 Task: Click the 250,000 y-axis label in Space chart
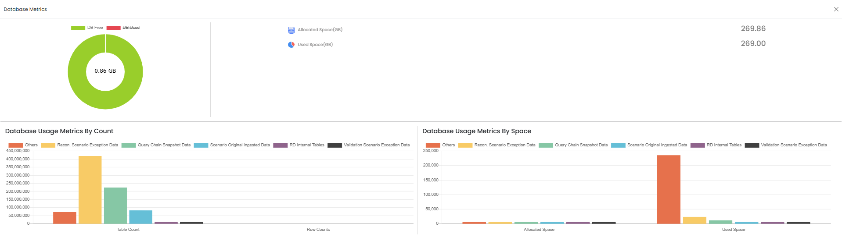click(x=431, y=151)
